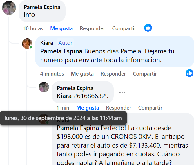This screenshot has width=194, height=165.
Task: Open Kiara's profile picture on the Autor reply
Action: click(27, 44)
